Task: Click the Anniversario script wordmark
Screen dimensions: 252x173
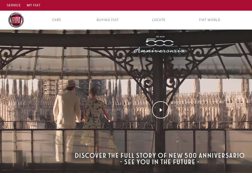Action: click(160, 50)
